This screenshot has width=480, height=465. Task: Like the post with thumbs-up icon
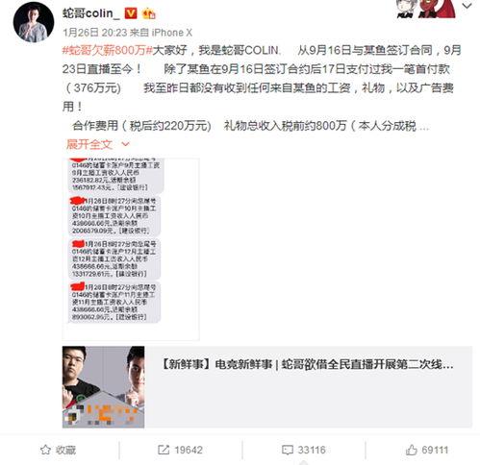411,450
